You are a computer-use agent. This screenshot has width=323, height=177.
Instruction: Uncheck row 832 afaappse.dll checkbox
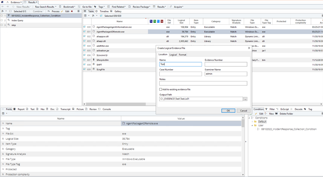point(84,36)
